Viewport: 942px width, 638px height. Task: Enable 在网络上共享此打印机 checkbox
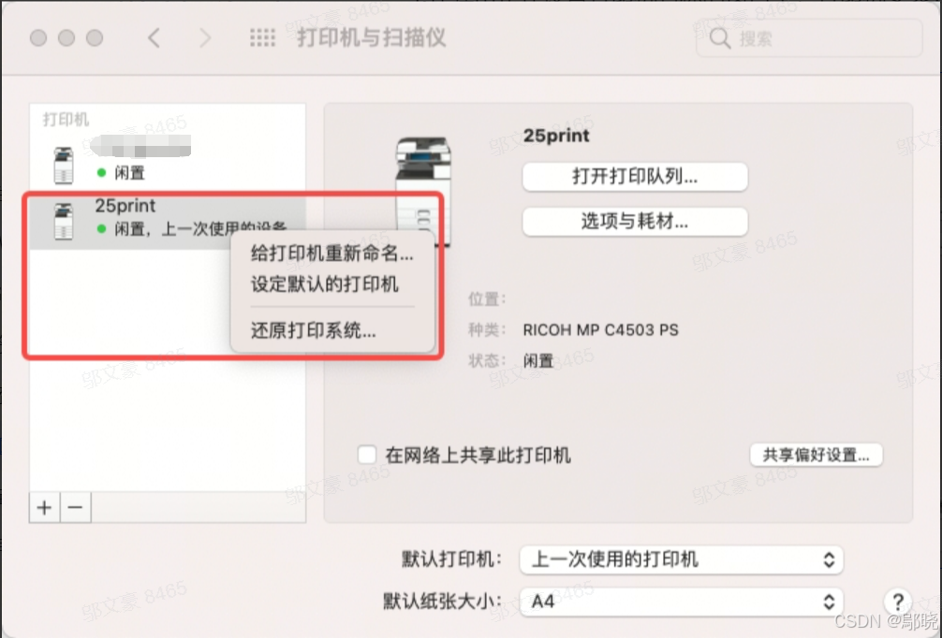point(367,455)
